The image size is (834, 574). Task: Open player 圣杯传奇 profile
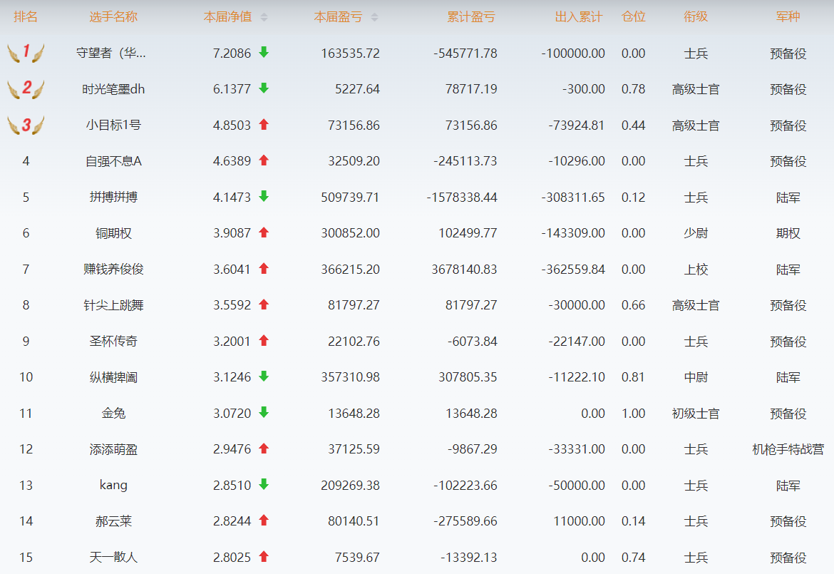pos(113,342)
